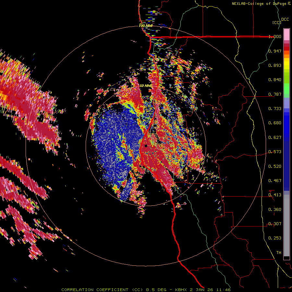Click the KBHX station identifier in caption

(x=182, y=290)
